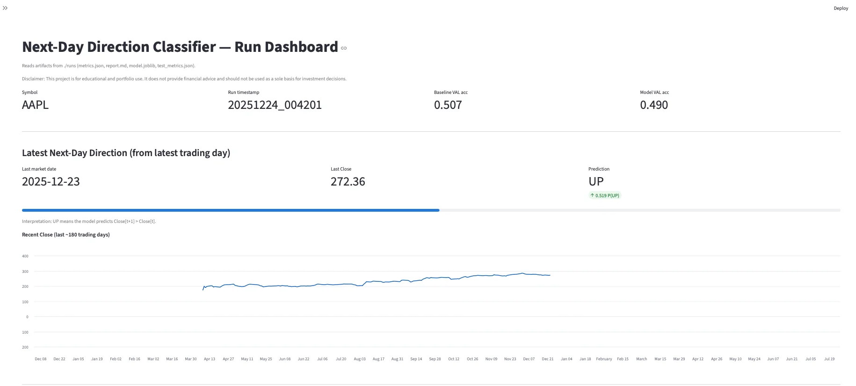This screenshot has height=386, width=856.
Task: Click the Interpretation note below progress bar
Action: (x=89, y=222)
